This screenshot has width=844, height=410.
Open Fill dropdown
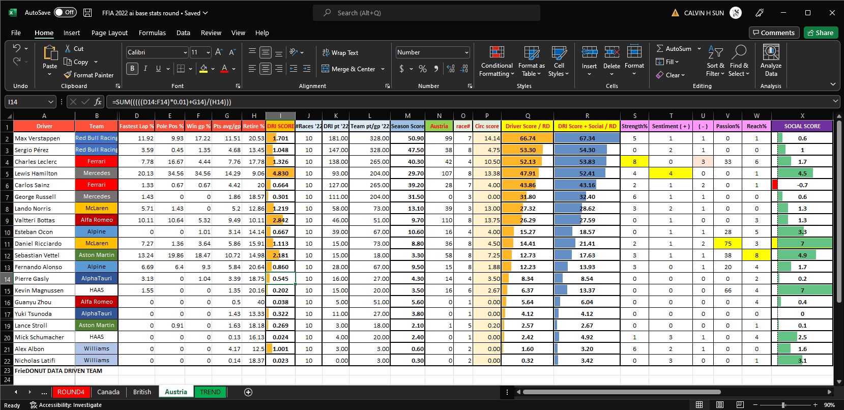(x=667, y=62)
